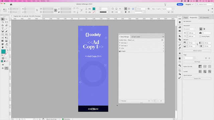This screenshot has height=120, width=214.
Task: Select the Data Merge tab
Action: pos(125,37)
